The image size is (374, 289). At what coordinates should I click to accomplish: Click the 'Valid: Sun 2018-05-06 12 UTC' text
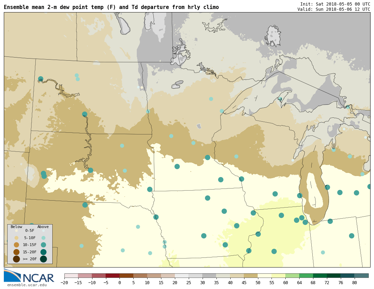[x=333, y=9]
